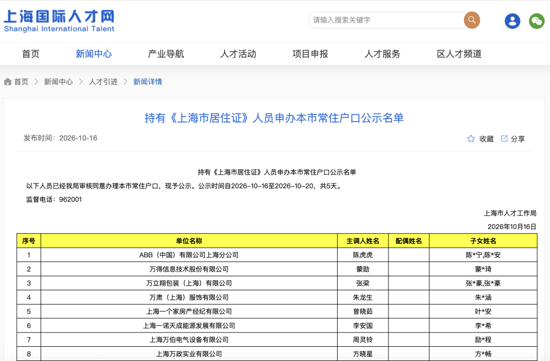
Task: Click name cell 曾晓茹
Action: click(x=363, y=311)
